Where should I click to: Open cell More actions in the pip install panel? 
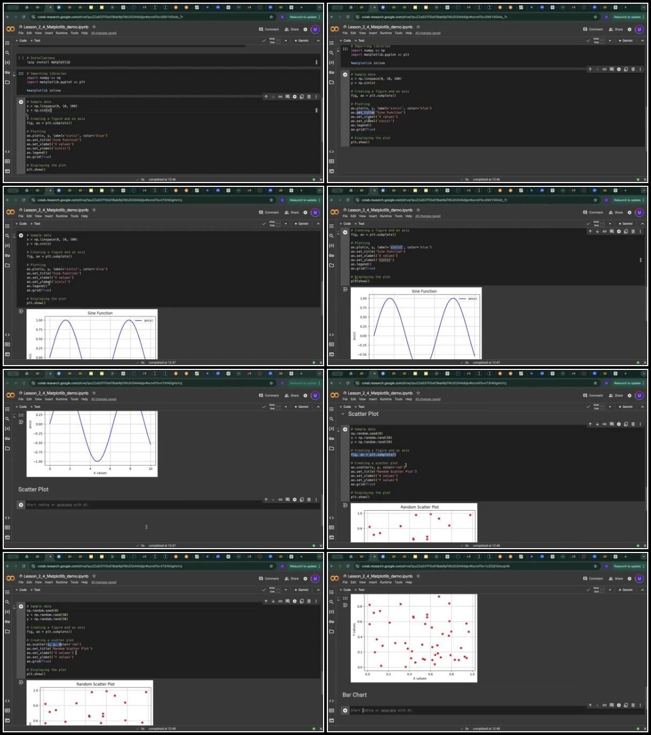pos(316,97)
